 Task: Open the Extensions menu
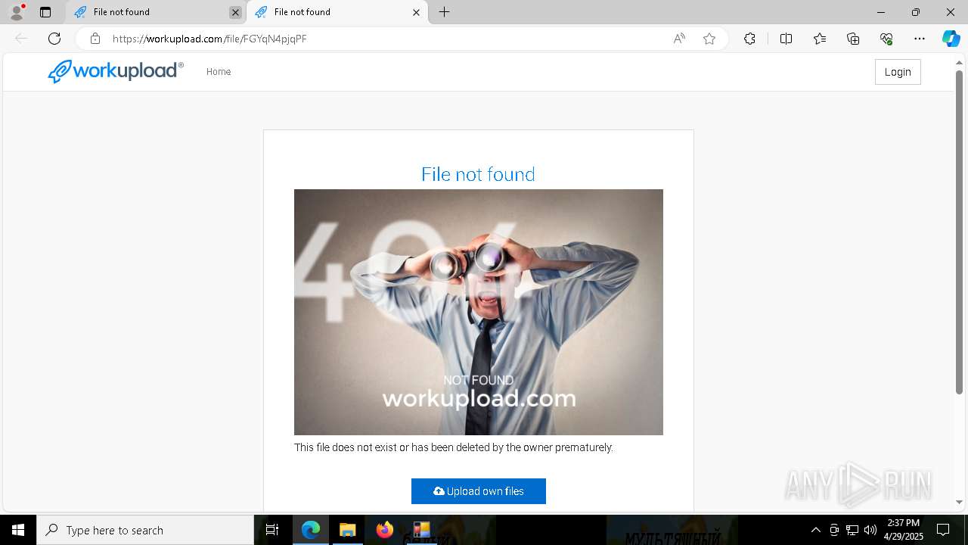click(x=749, y=39)
